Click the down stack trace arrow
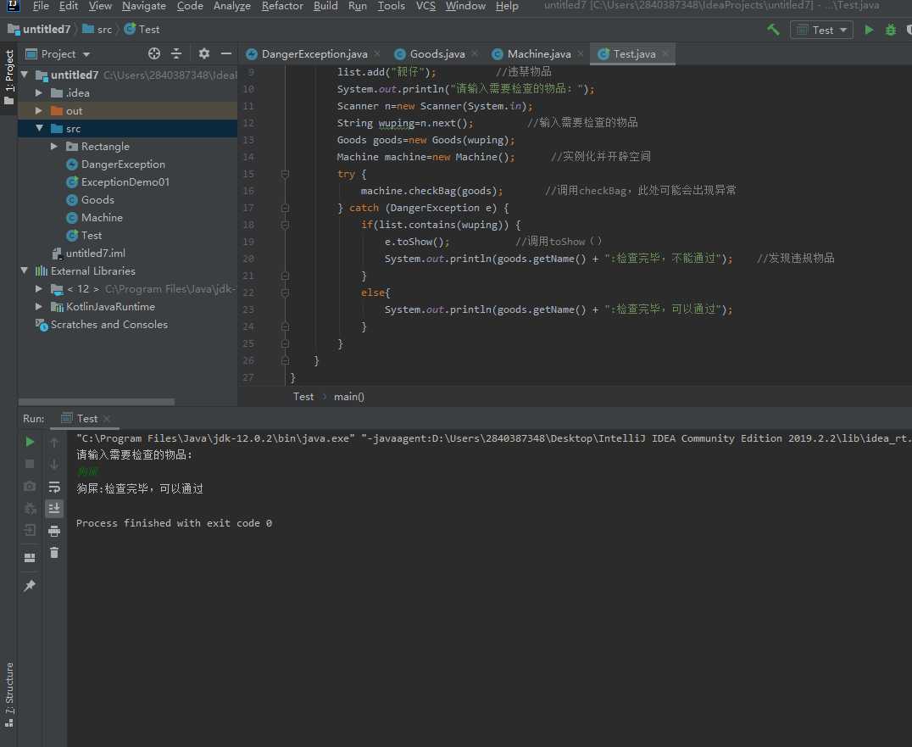The width and height of the screenshot is (912, 747). 54,464
